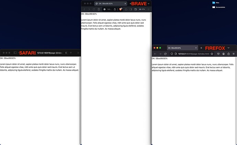This screenshot has height=145, width=237.
Task: Click the OK: S8ox99.92% heading in Safari page
Action: click(8, 58)
